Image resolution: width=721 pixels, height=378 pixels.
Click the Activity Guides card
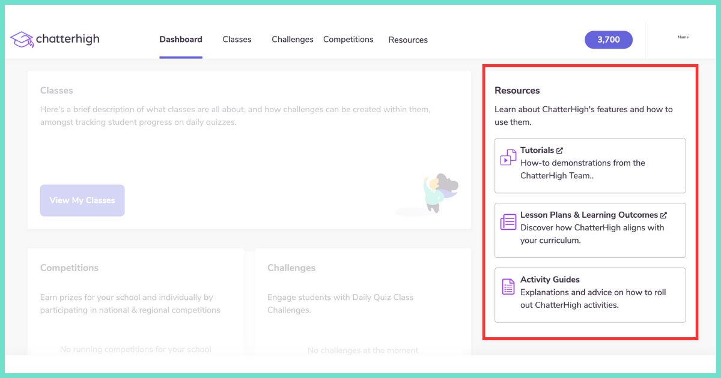[590, 295]
